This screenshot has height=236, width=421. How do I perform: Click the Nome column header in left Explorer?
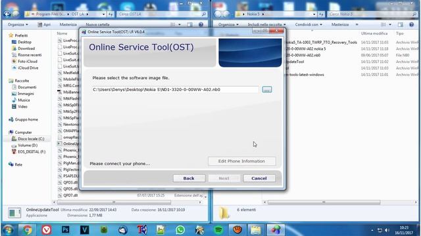pyautogui.click(x=62, y=33)
